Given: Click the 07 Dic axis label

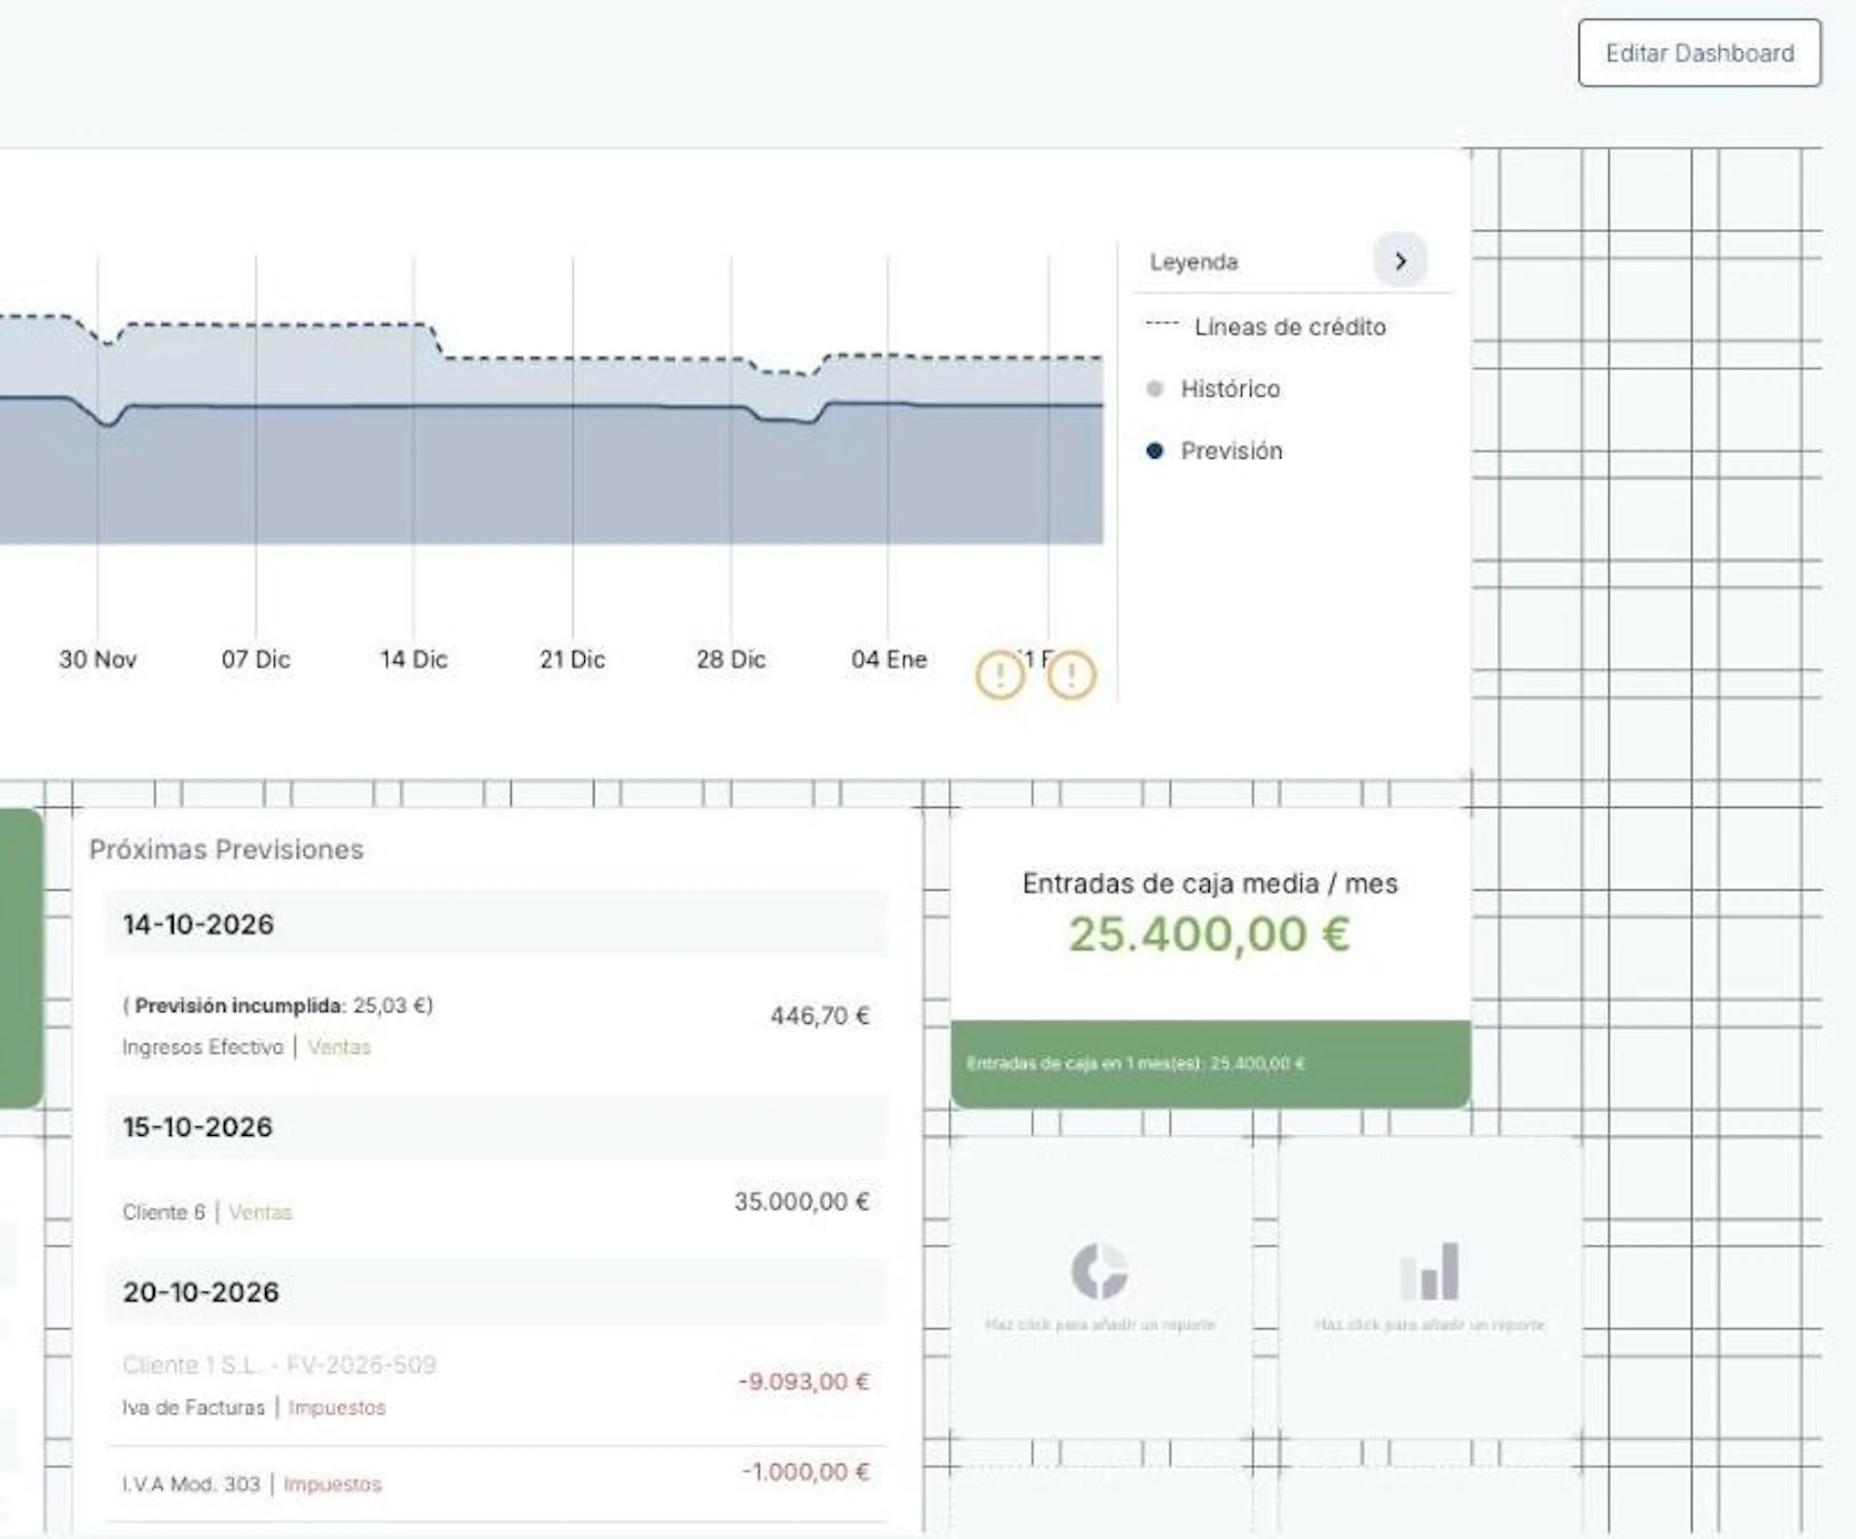Looking at the screenshot, I should 255,659.
